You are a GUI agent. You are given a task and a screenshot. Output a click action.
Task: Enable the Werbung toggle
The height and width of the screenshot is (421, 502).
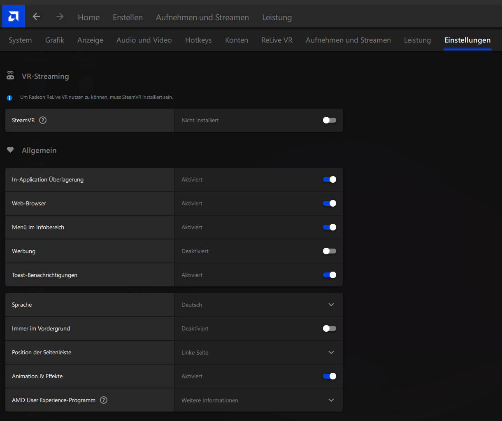pyautogui.click(x=330, y=251)
